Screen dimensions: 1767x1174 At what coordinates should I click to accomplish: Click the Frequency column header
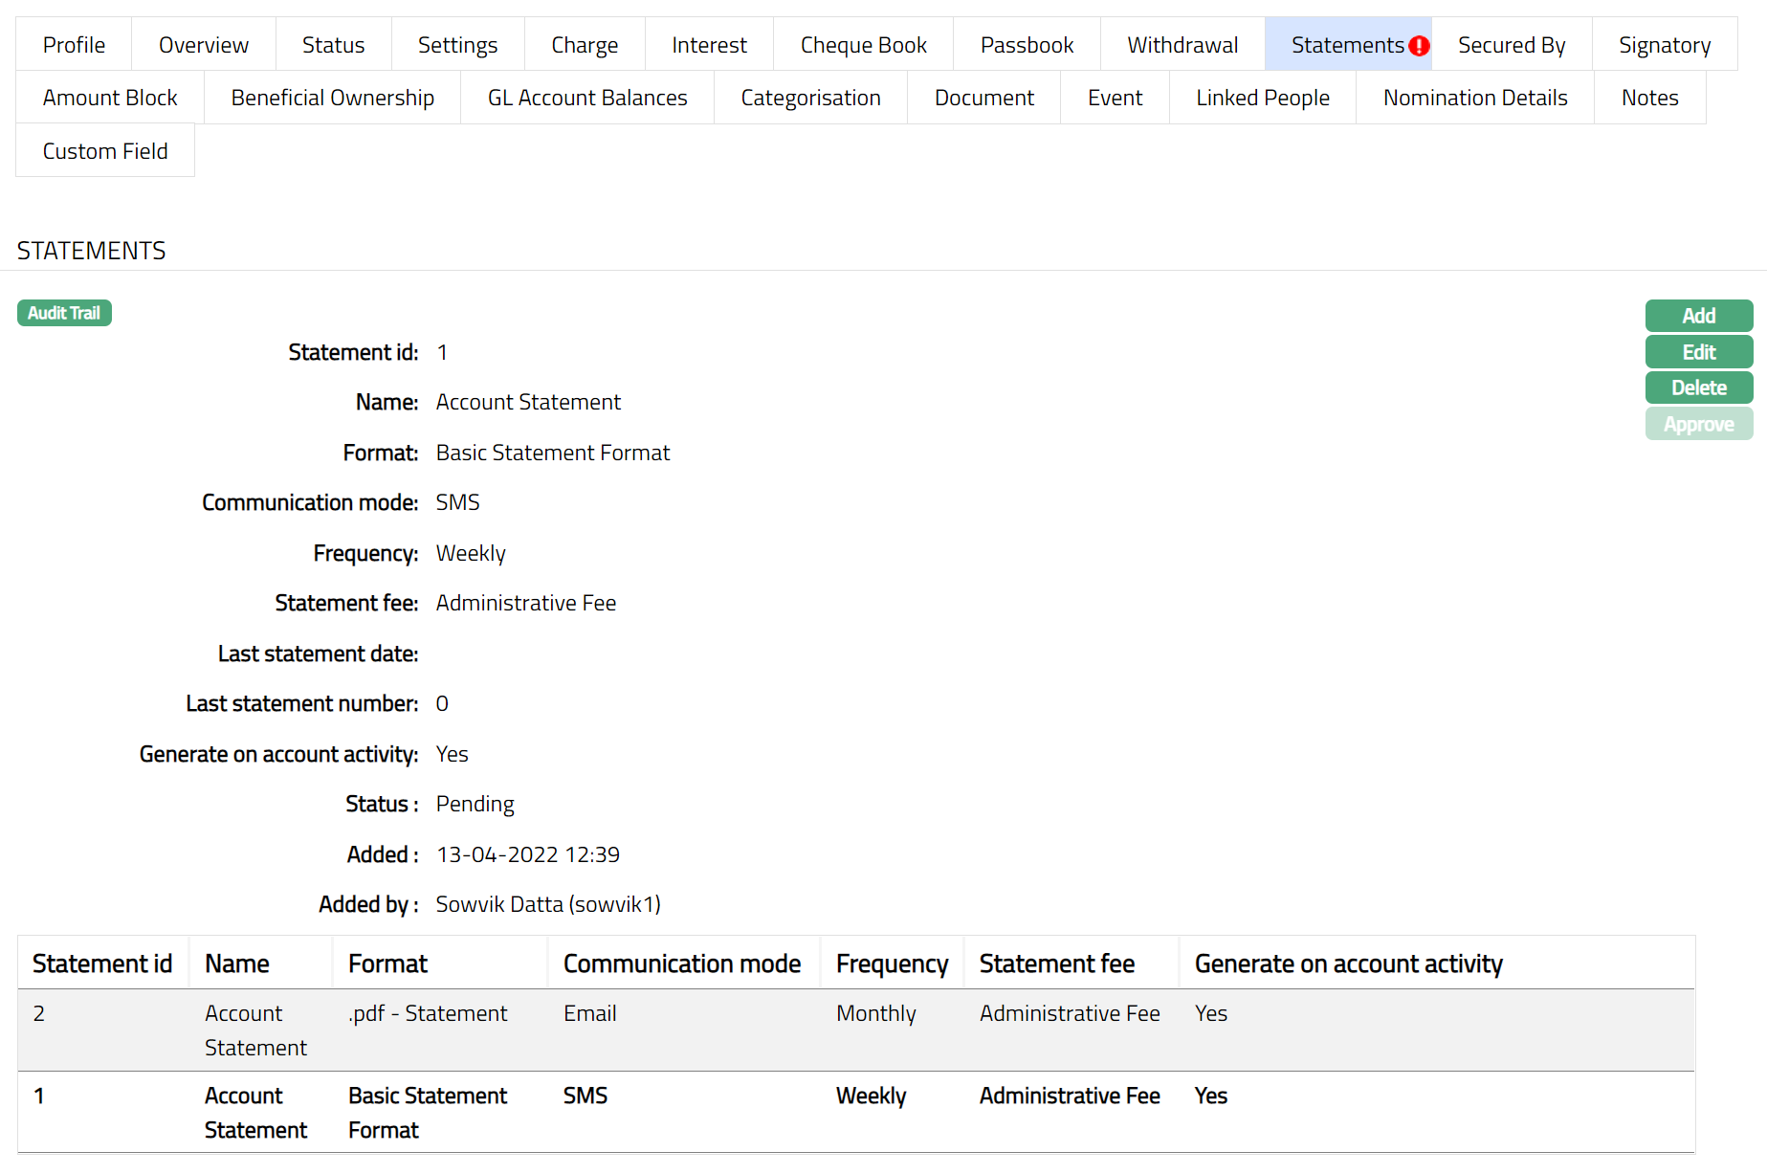pos(892,964)
